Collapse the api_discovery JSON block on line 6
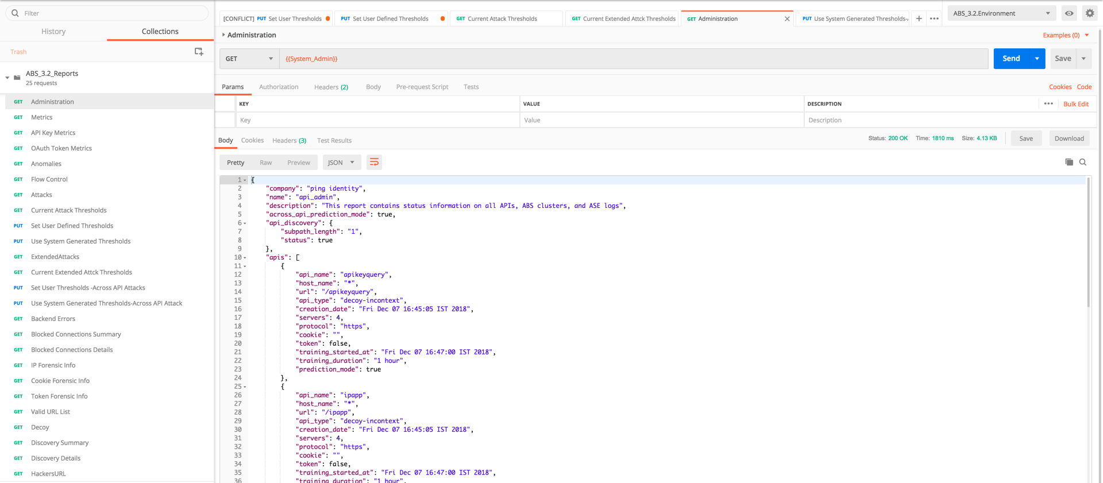This screenshot has width=1103, height=483. click(x=245, y=223)
